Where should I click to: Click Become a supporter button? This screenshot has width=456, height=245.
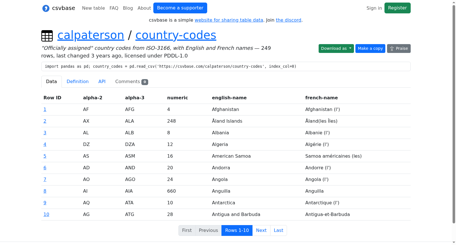click(x=180, y=8)
